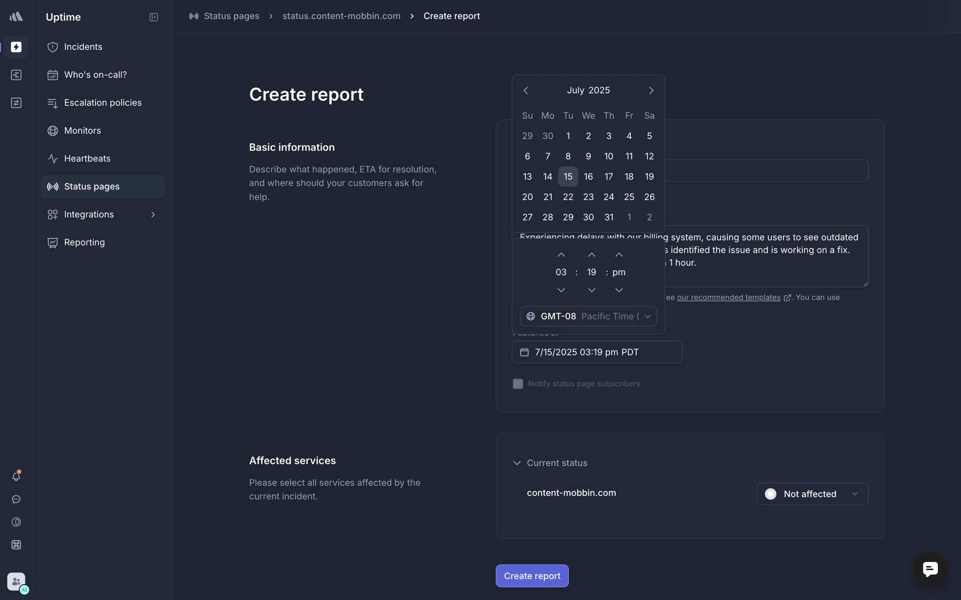Screen dimensions: 961x600
Task: Open the GMT-08 Pacific Time timezone dropdown
Action: (x=588, y=316)
